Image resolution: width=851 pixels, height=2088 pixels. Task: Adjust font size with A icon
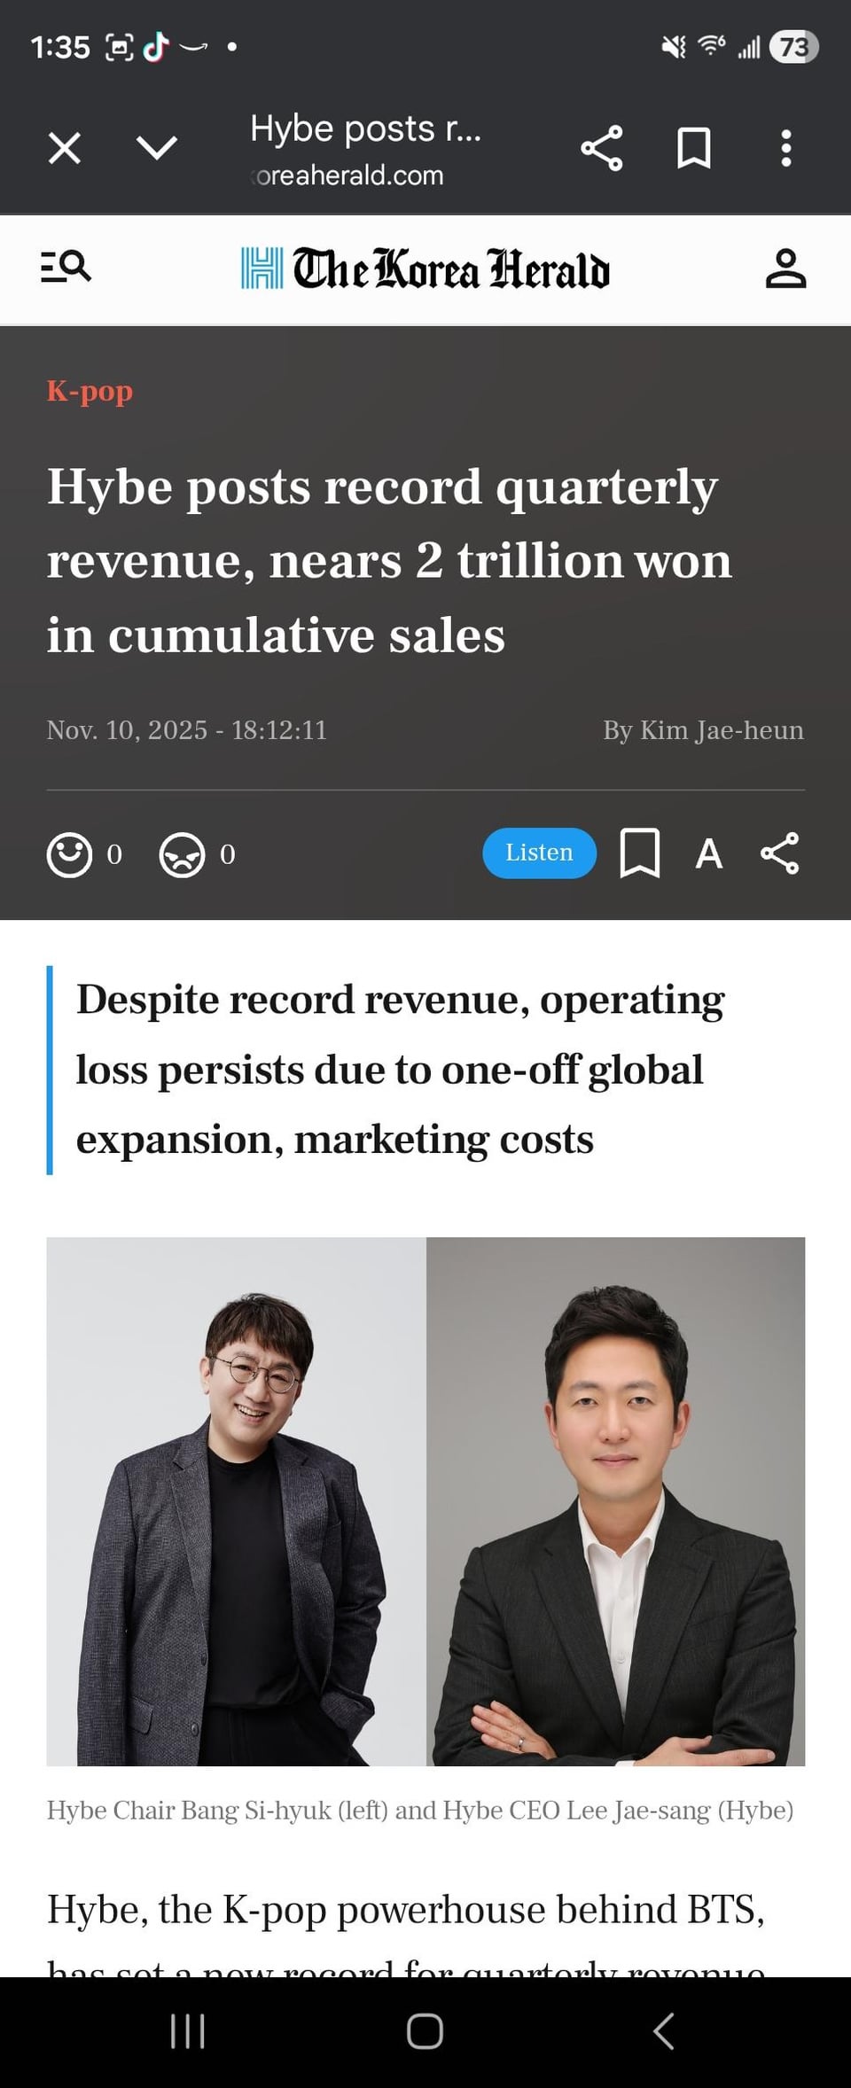(709, 854)
